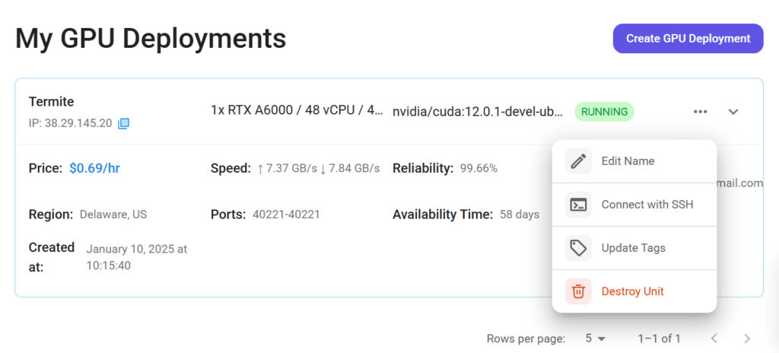Viewport: 779px width, 353px height.
Task: Select the Update Tags menu entry
Action: (x=633, y=248)
